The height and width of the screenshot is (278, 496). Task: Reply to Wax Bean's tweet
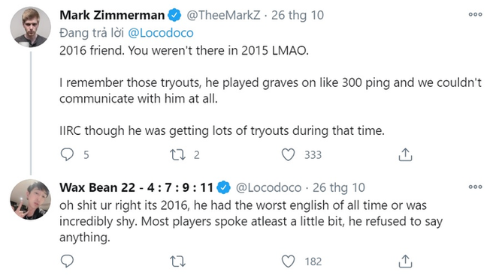point(67,262)
